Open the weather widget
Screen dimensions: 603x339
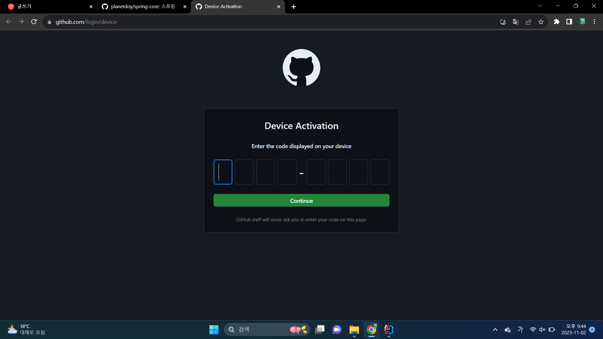(26, 330)
